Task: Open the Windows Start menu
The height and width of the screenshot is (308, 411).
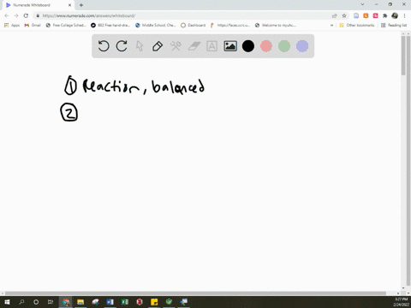Action: (7, 302)
